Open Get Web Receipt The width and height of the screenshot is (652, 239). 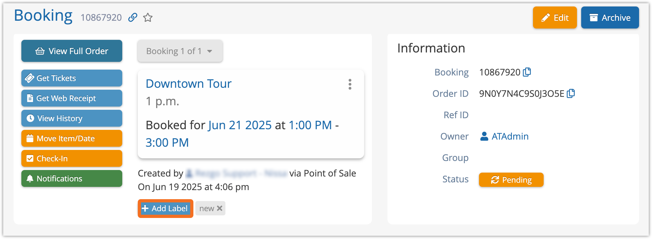[x=72, y=98]
